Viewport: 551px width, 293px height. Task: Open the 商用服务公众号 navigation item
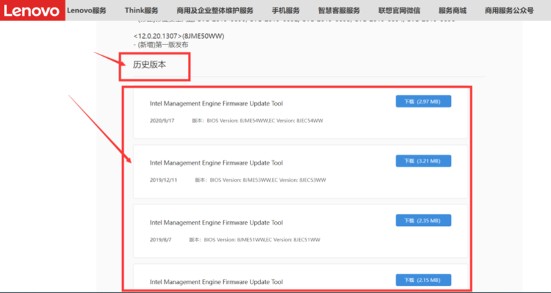[x=509, y=10]
